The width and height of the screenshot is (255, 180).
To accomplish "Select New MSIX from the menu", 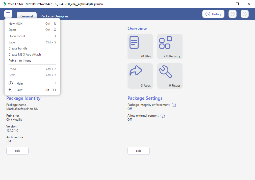I will point(32,23).
